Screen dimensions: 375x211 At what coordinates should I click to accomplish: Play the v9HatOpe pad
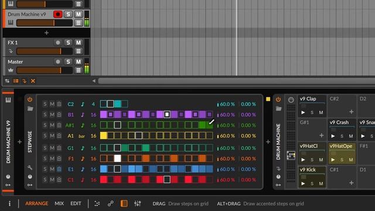point(333,159)
